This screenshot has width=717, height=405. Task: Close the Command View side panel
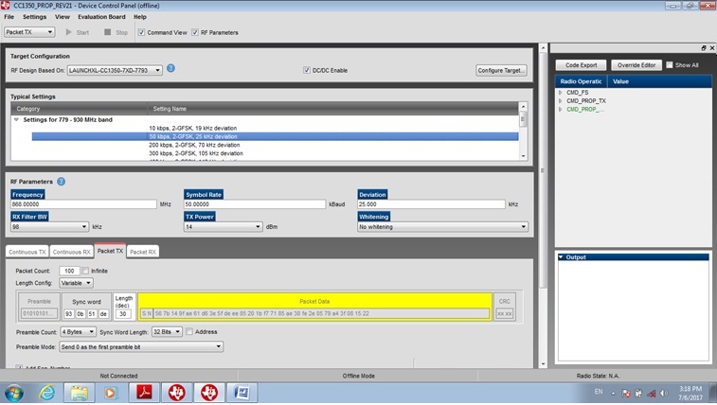coord(712,48)
